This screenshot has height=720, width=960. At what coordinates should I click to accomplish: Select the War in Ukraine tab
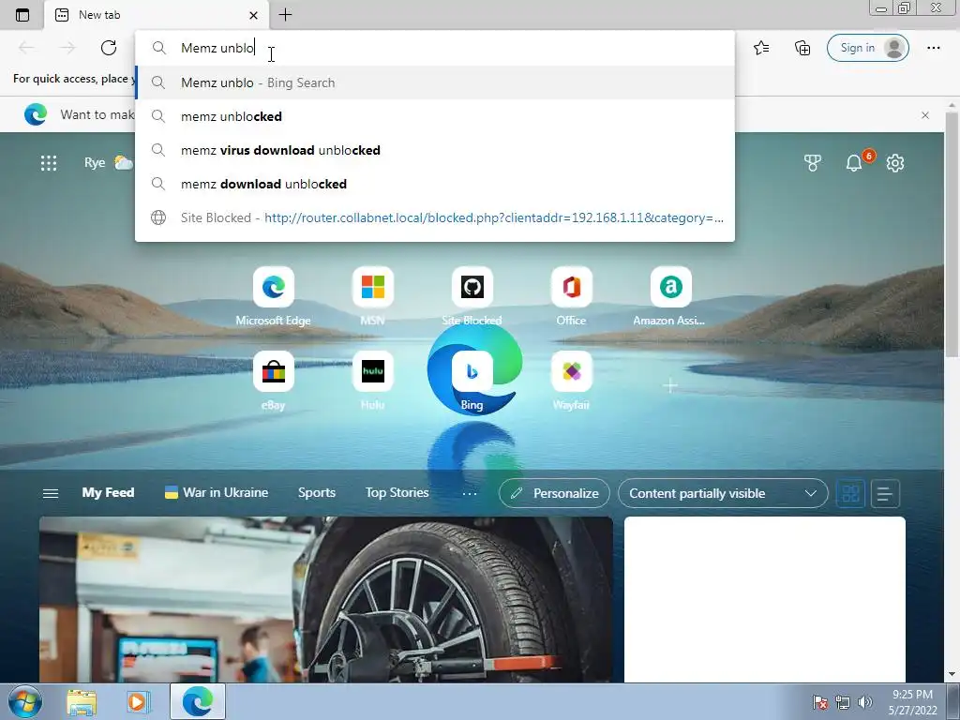217,493
